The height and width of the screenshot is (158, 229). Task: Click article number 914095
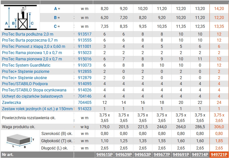point(85,84)
